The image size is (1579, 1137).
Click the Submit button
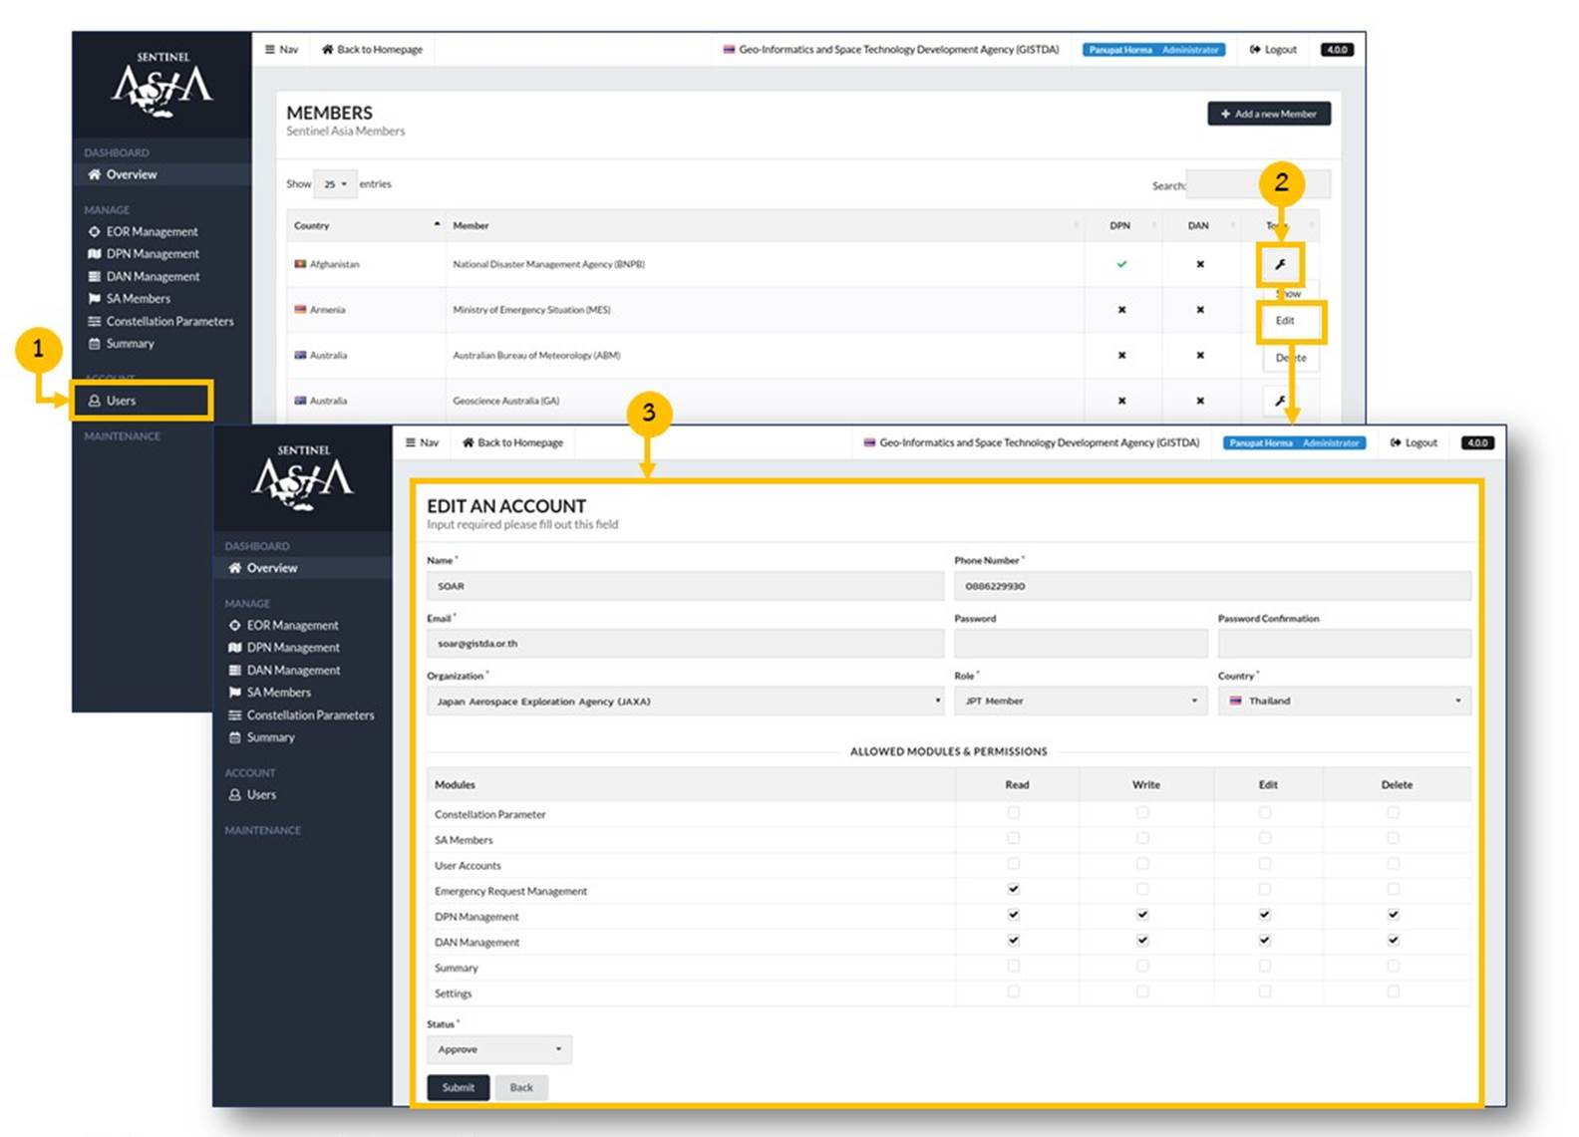pyautogui.click(x=459, y=1087)
